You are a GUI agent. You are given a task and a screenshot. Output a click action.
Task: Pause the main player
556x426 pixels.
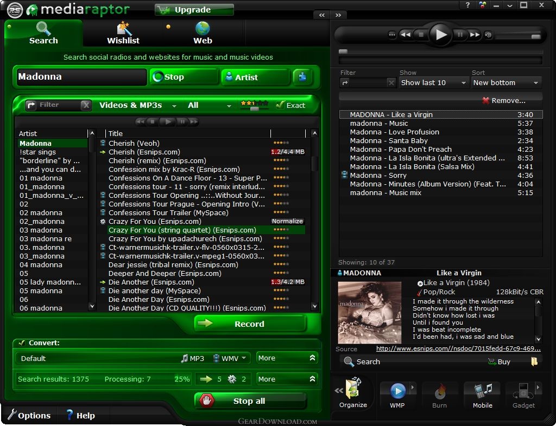coord(460,35)
